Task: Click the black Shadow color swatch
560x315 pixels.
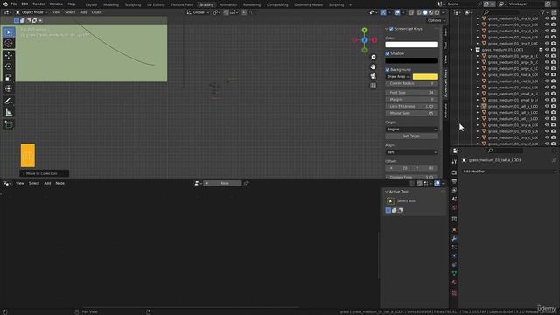Action: click(x=411, y=60)
